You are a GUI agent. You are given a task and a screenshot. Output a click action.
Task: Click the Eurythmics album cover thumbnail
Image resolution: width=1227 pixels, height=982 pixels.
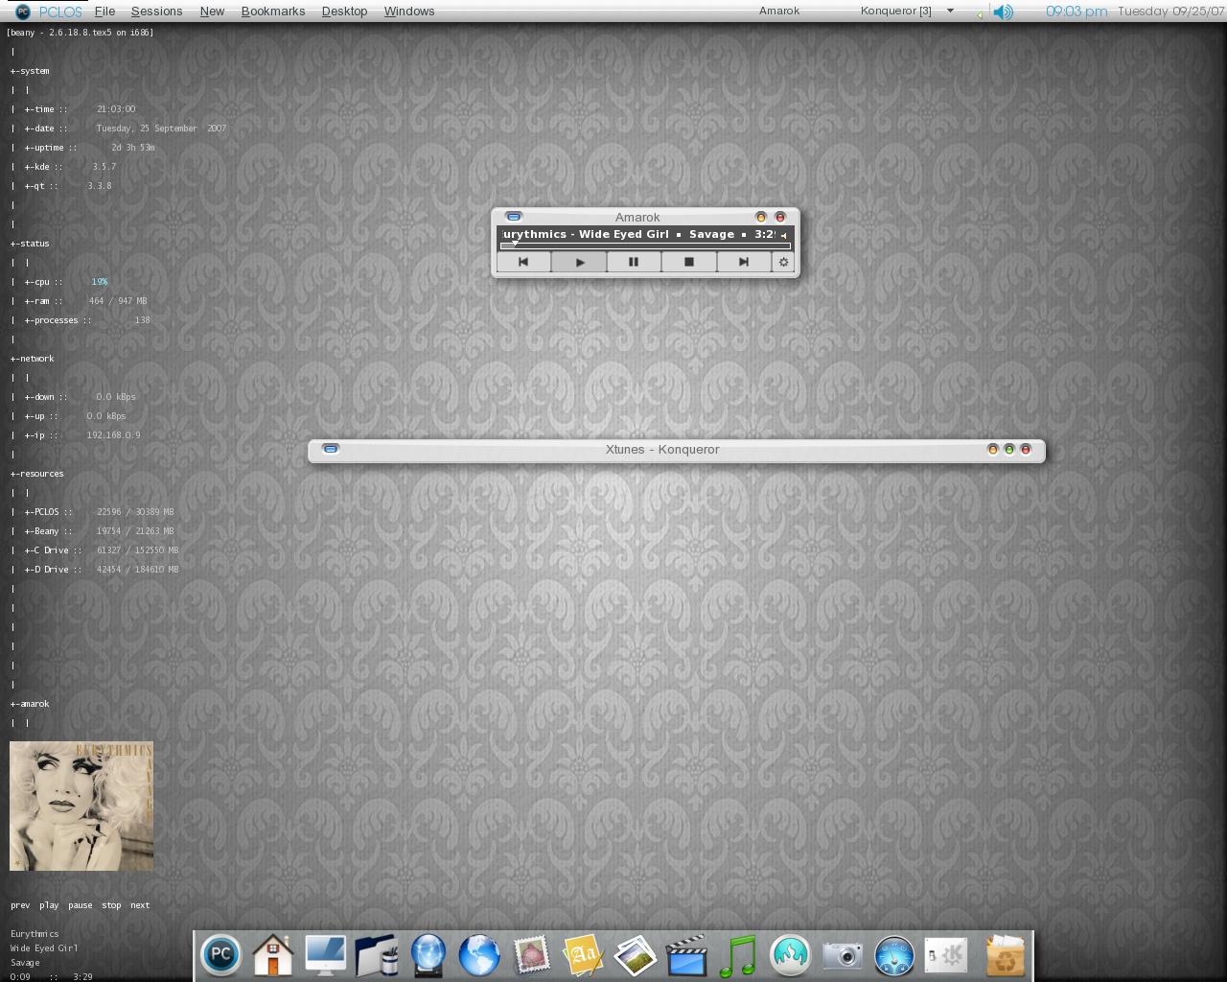[81, 806]
